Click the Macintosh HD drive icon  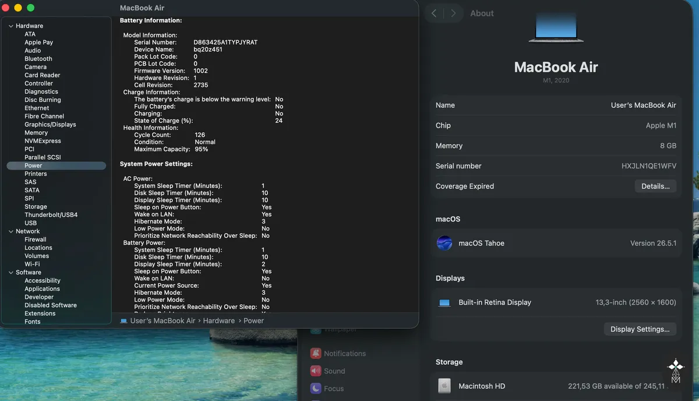point(444,386)
